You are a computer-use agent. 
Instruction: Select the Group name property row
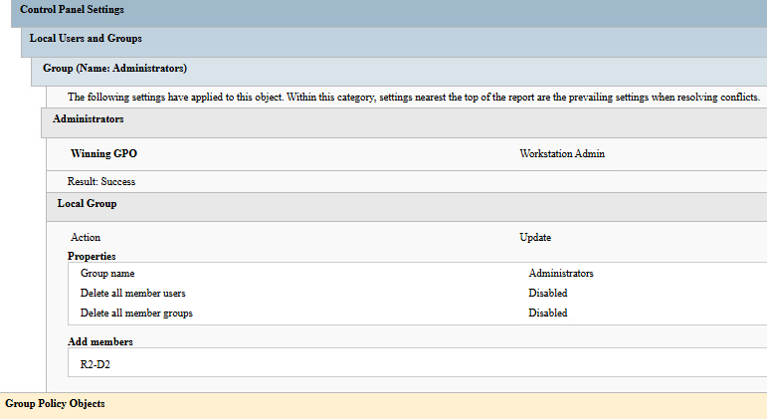pyautogui.click(x=107, y=273)
